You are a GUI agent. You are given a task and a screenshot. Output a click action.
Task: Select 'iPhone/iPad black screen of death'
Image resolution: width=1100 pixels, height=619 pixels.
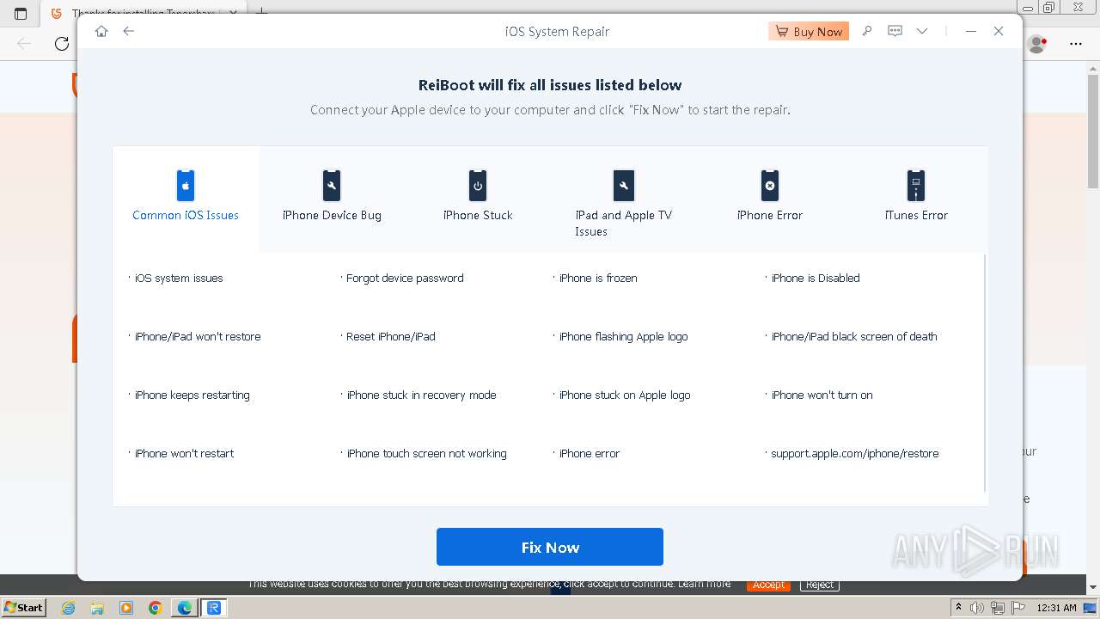pos(854,336)
